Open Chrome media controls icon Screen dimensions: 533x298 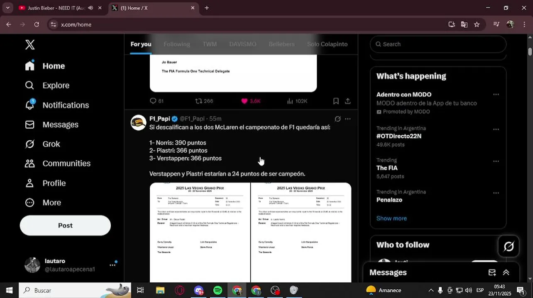(496, 24)
